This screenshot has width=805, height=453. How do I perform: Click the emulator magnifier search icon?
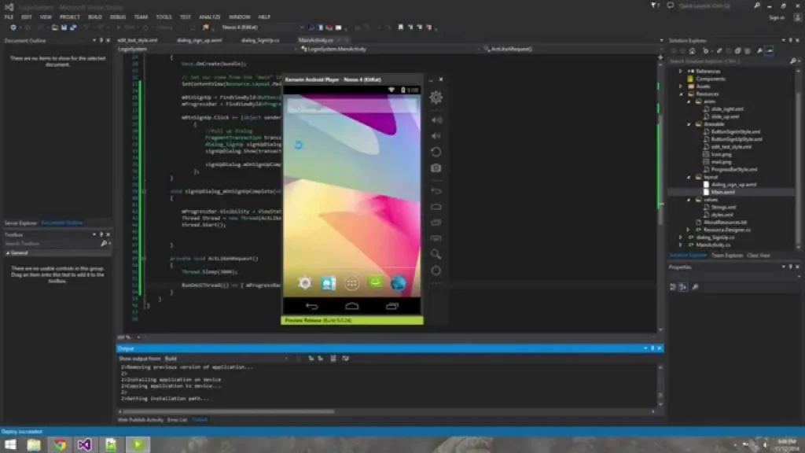click(x=436, y=254)
